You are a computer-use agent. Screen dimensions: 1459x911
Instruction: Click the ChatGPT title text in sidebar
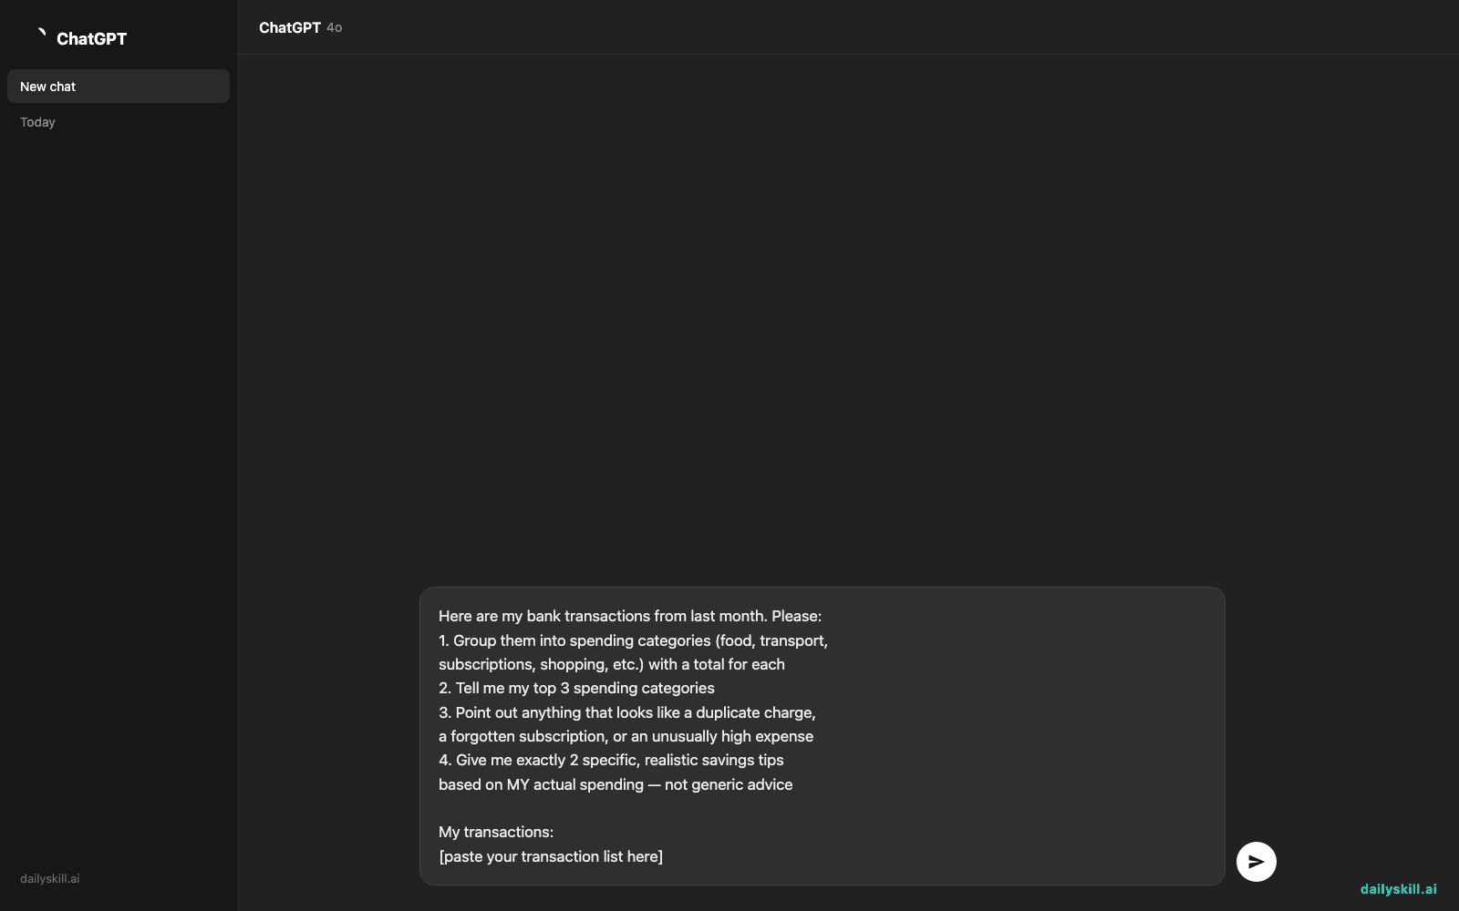(91, 38)
